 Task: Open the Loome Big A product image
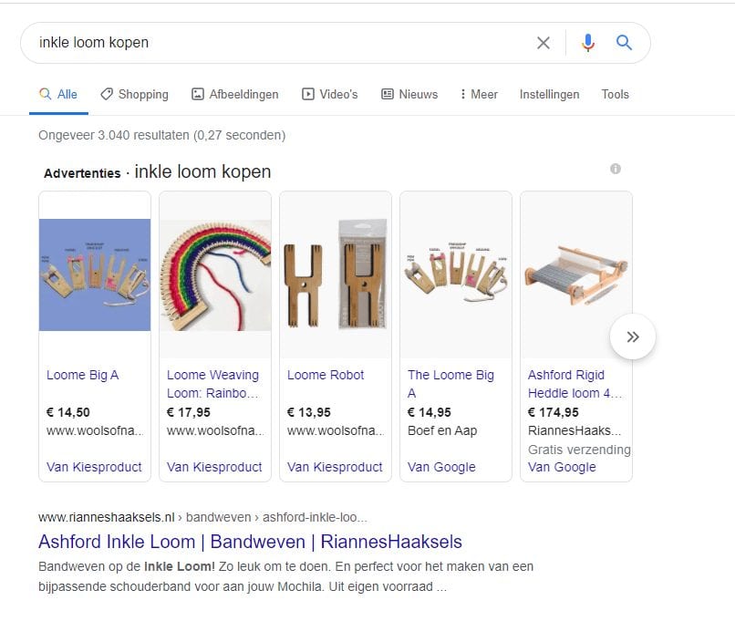95,274
